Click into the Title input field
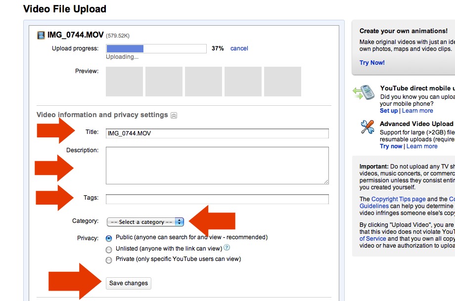 click(x=217, y=133)
